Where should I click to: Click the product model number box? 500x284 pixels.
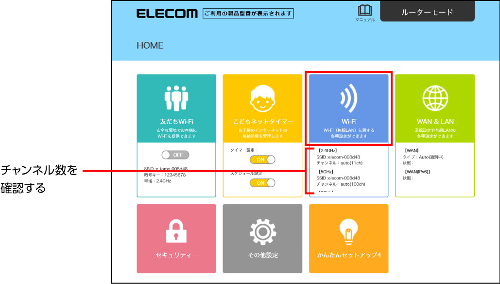tap(248, 14)
